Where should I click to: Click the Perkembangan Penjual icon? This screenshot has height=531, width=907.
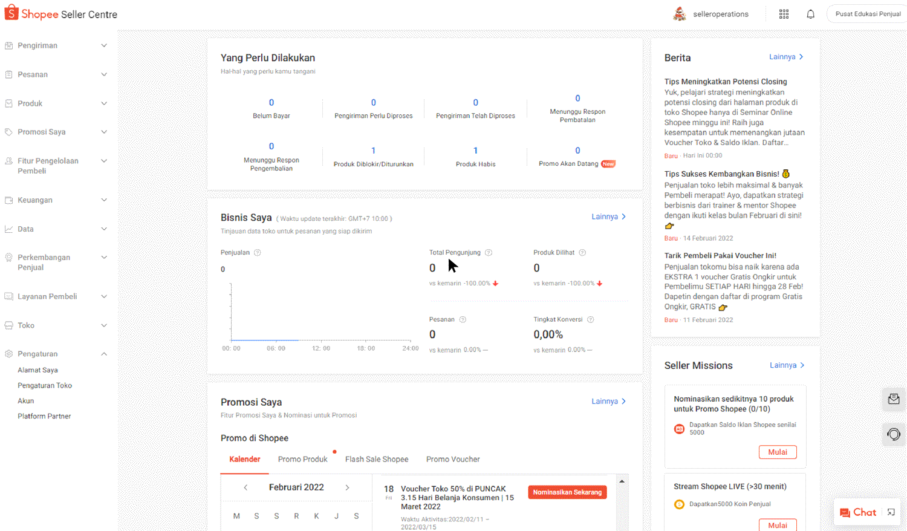tap(9, 258)
